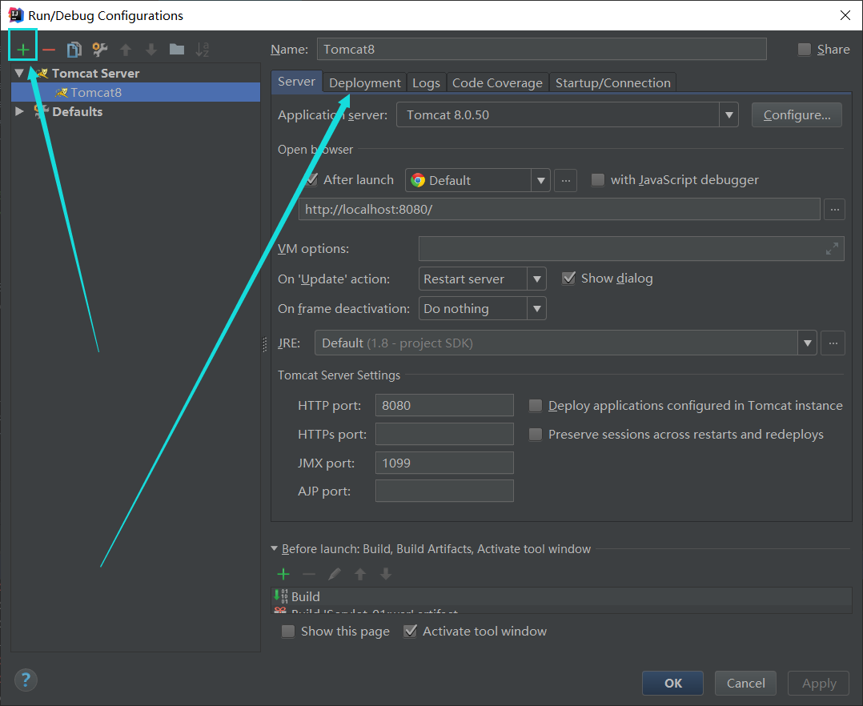Viewport: 863px width, 706px height.
Task: Focus the VM options field
Action: pos(632,249)
